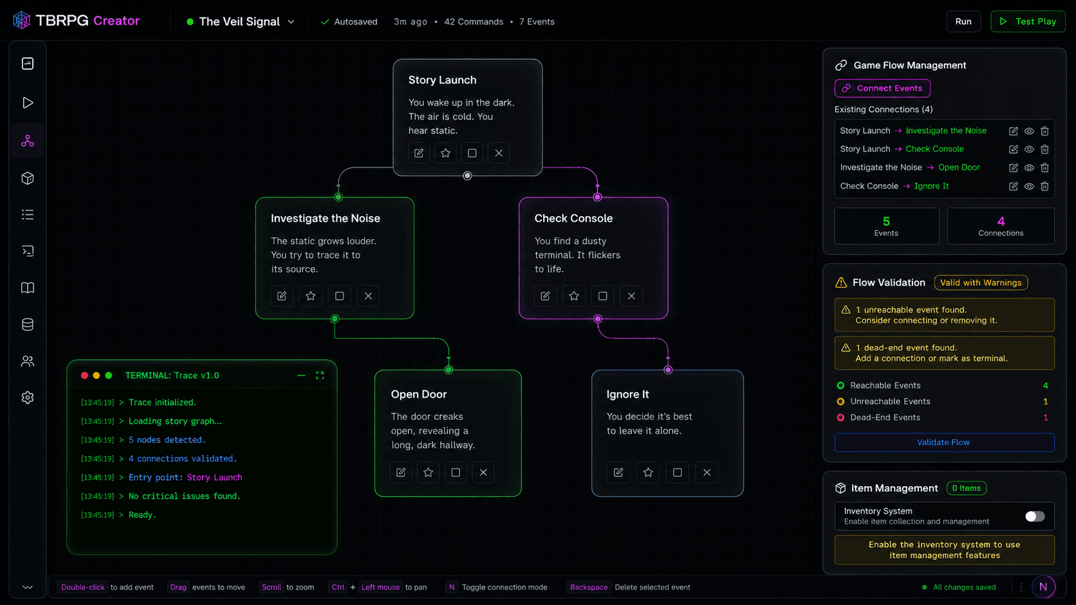Click the play icon in sidebar
This screenshot has height=605, width=1076.
click(x=28, y=103)
